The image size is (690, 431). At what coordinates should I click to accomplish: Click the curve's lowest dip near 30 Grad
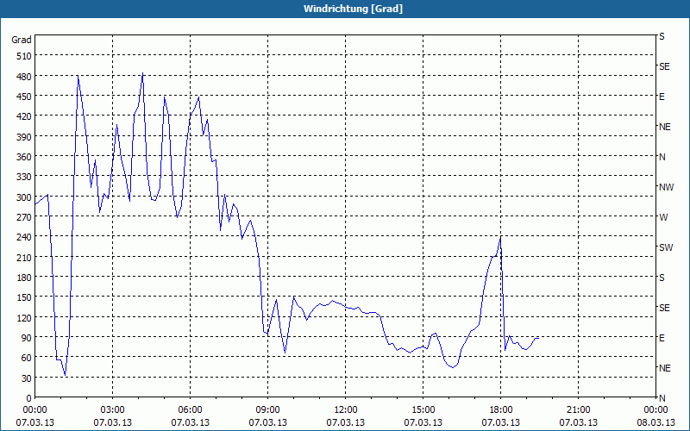pos(66,375)
